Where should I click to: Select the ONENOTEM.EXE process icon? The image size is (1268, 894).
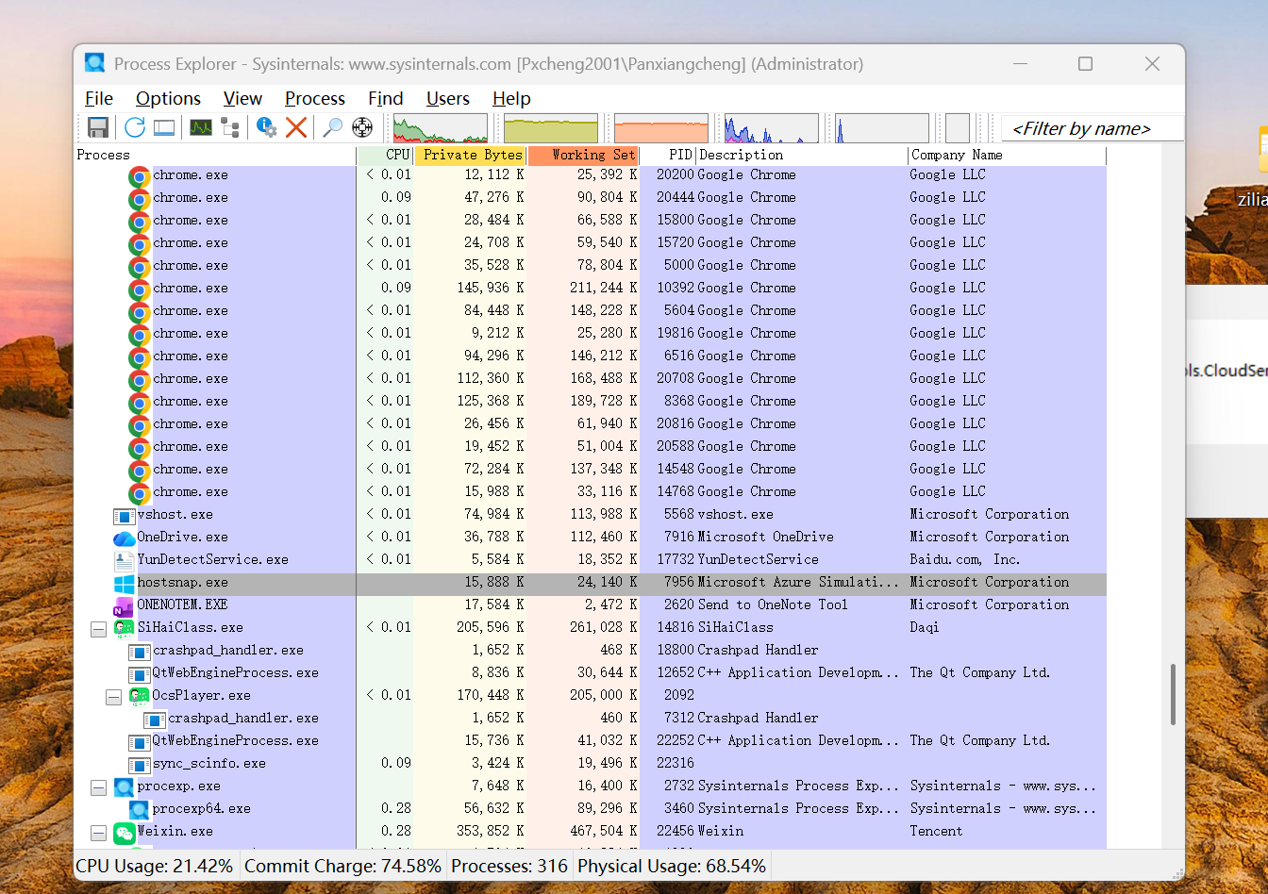125,605
